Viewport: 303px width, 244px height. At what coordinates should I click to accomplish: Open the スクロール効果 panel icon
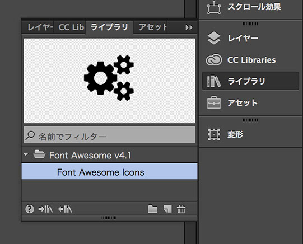click(x=214, y=7)
